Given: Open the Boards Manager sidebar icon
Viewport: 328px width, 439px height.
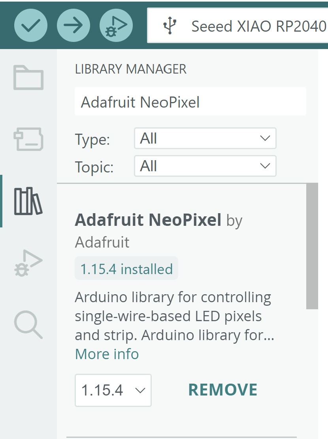Looking at the screenshot, I should tap(28, 139).
